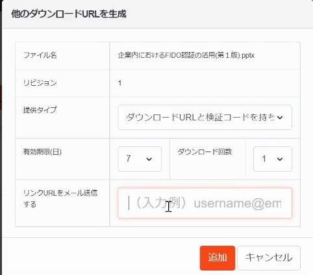Click the orange 追加 button

pyautogui.click(x=218, y=258)
